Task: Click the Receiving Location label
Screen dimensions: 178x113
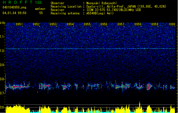Action: [x=66, y=6]
